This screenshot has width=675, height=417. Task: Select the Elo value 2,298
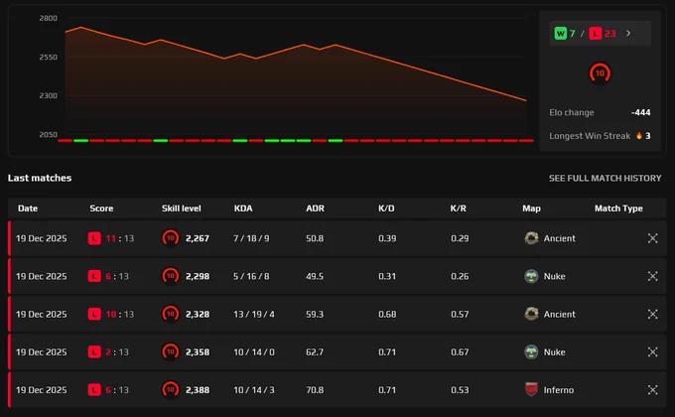198,276
